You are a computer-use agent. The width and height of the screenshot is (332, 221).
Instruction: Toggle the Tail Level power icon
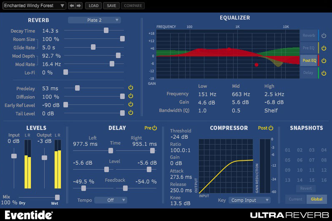pyautogui.click(x=131, y=112)
